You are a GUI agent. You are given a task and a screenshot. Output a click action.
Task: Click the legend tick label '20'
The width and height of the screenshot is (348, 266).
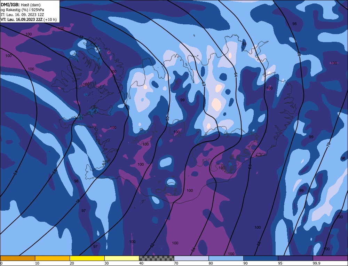click(72, 263)
